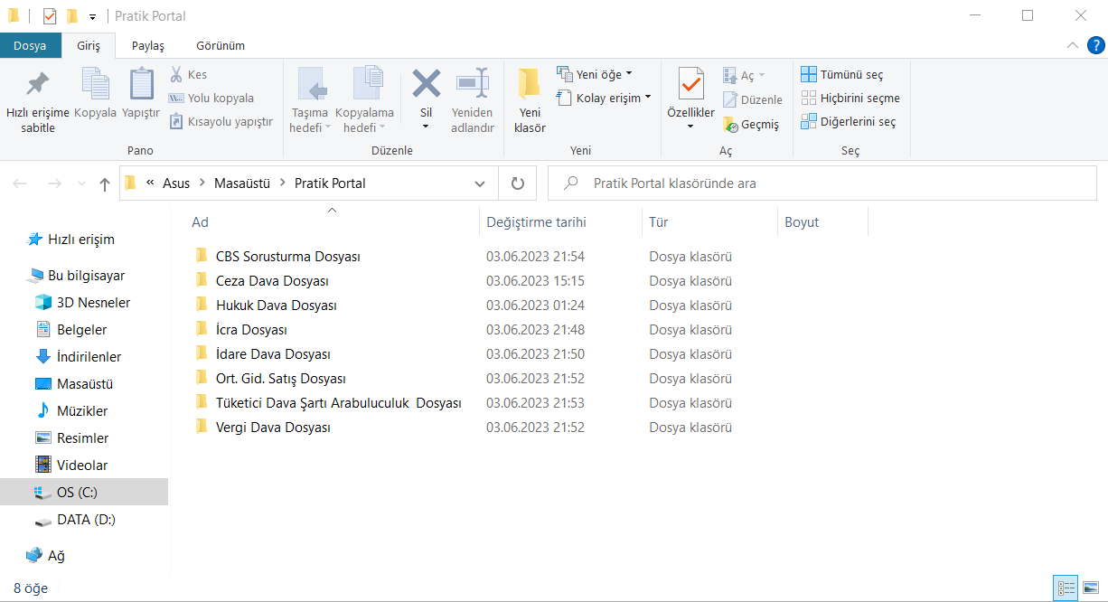Pin folder with Hızlı erişime sabitle
1108x602 pixels.
(x=37, y=101)
